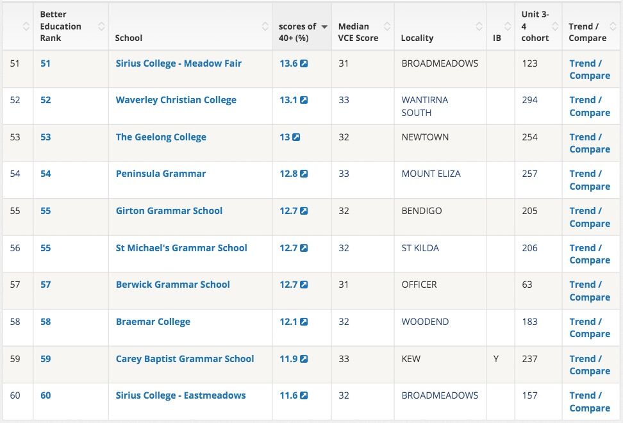Sort by Median VCE Score header
This screenshot has width=623, height=423.
387,26
